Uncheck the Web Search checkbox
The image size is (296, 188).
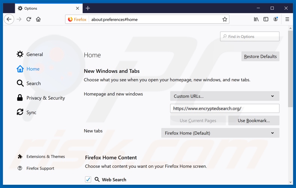point(88,179)
